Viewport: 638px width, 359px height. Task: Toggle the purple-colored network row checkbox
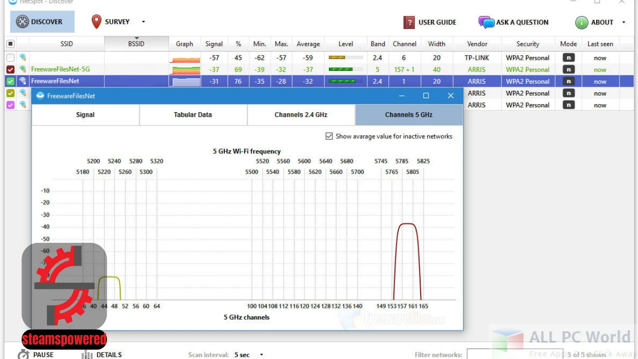pyautogui.click(x=10, y=105)
